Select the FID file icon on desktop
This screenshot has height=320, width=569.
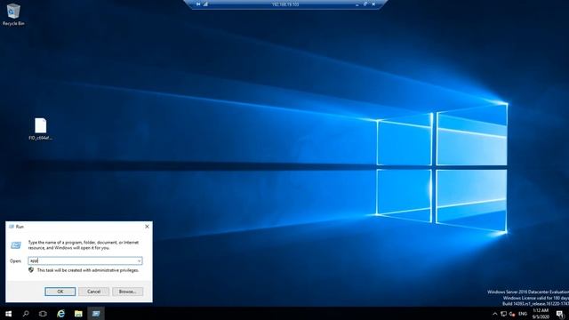click(40, 129)
